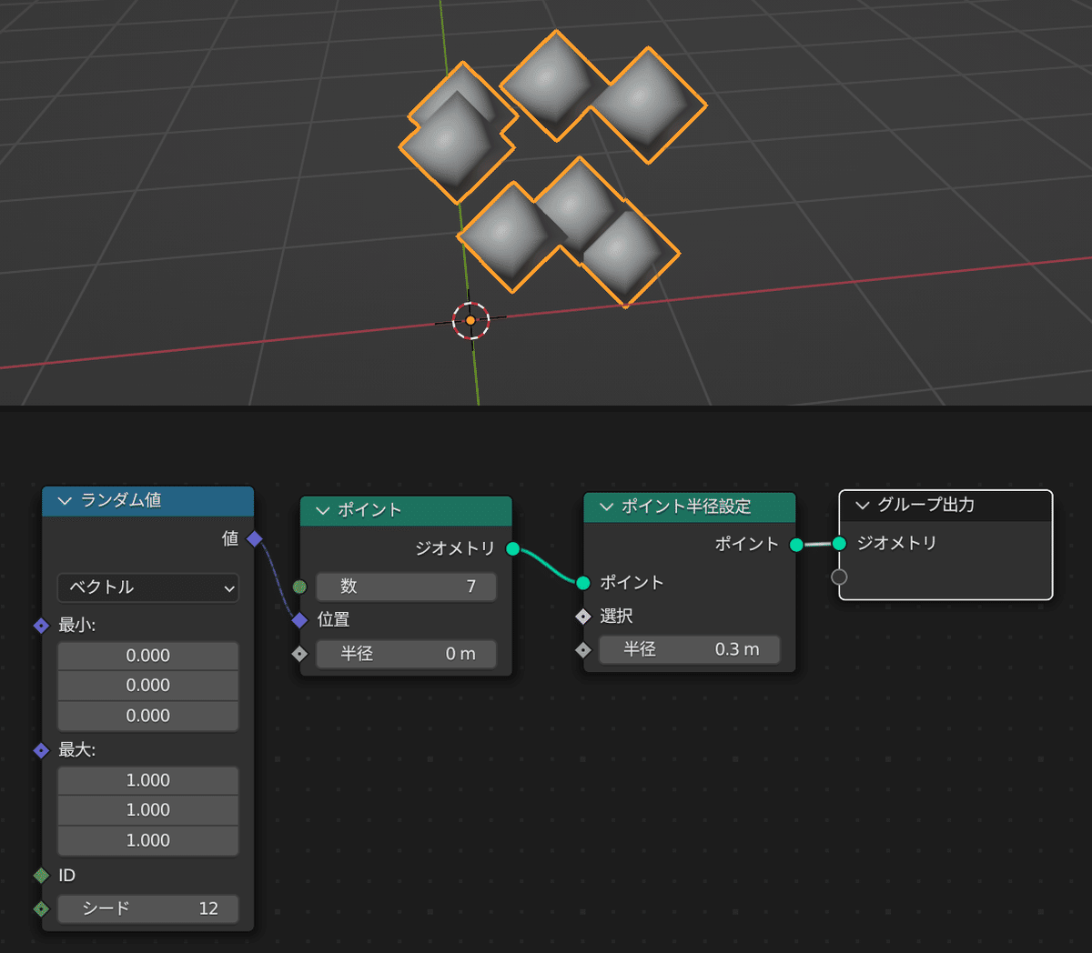The width and height of the screenshot is (1092, 953).
Task: Click the 選択 input socket
Action: pyautogui.click(x=583, y=617)
